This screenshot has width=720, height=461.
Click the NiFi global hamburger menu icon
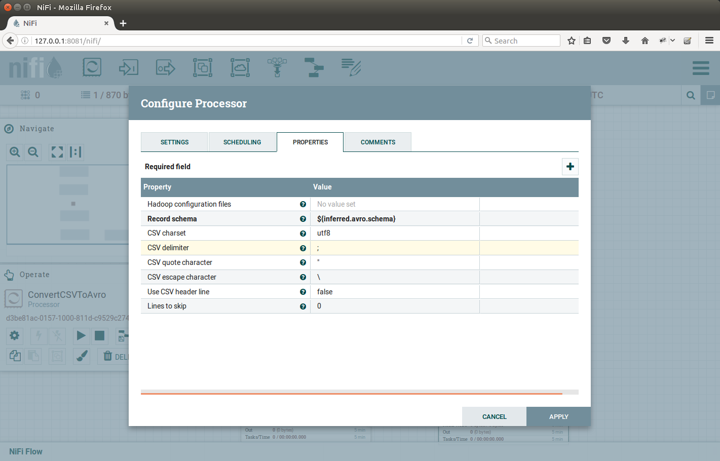(701, 68)
